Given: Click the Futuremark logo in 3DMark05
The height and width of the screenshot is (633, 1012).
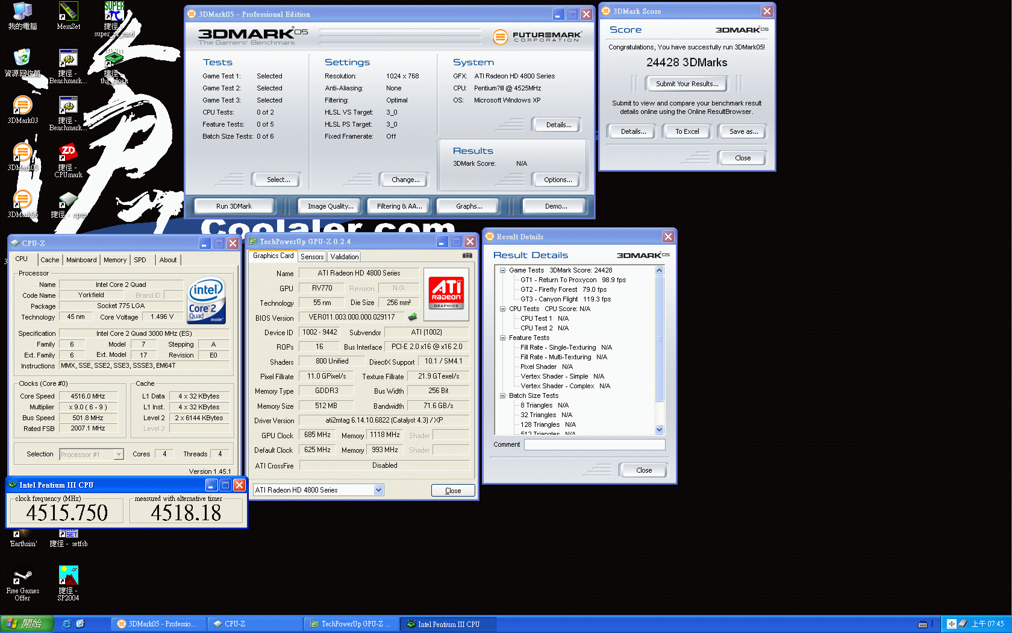Looking at the screenshot, I should (x=537, y=37).
